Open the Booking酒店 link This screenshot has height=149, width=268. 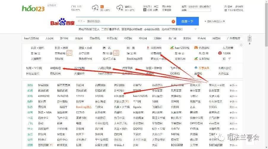134,59
